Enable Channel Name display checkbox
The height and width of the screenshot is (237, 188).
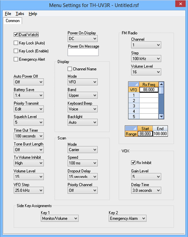pyautogui.click(x=70, y=69)
